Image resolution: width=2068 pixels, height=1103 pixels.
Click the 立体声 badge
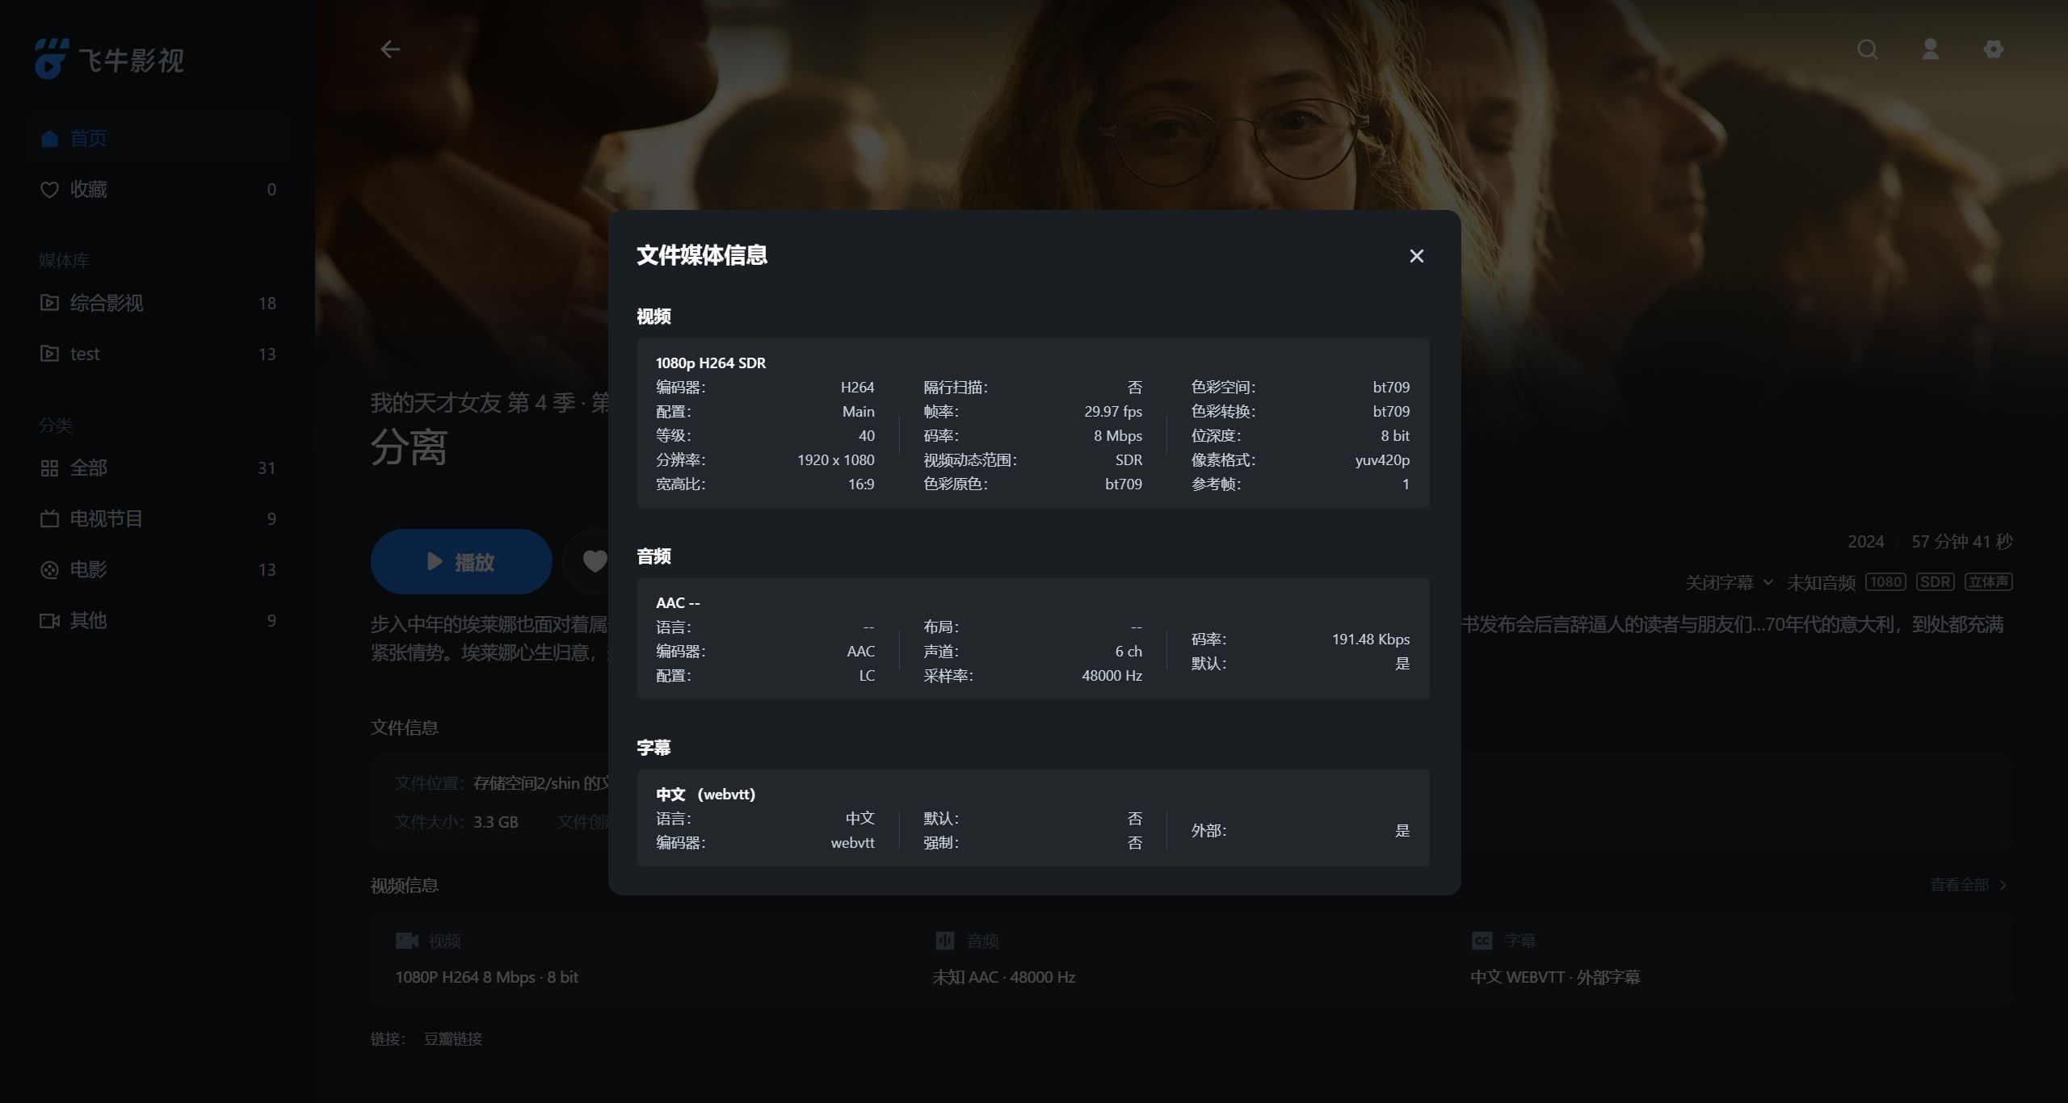click(1989, 582)
